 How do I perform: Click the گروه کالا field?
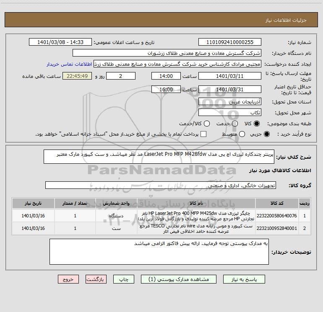161,185
